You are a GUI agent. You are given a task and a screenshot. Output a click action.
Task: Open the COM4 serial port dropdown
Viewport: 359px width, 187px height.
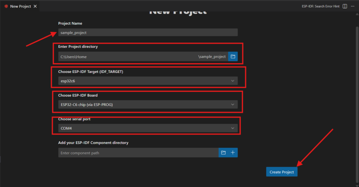148,128
